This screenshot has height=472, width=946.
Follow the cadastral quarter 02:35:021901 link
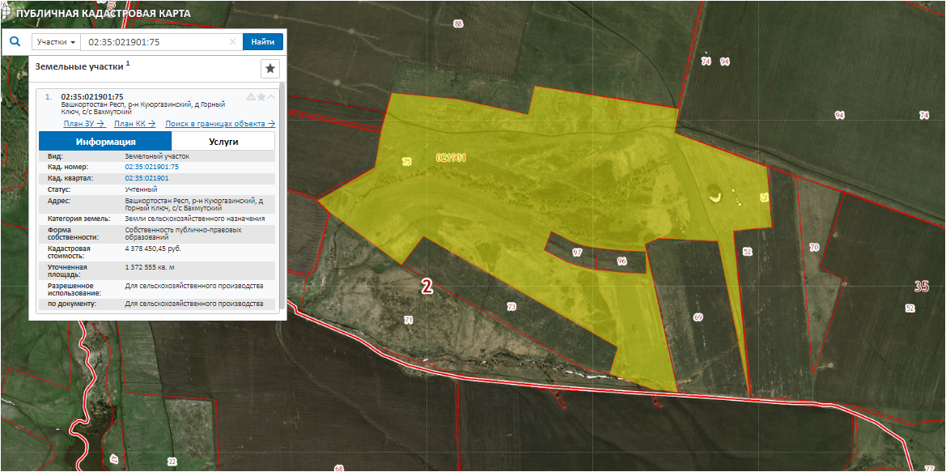pyautogui.click(x=146, y=177)
